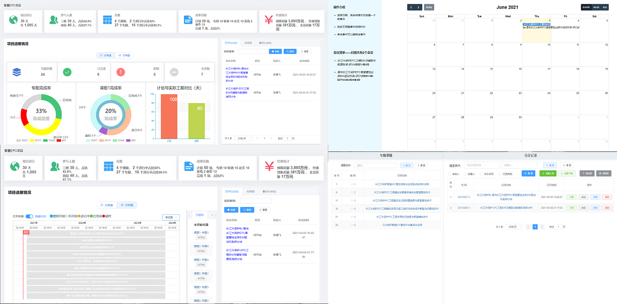Viewport: 617px width, 304px height.
Task: Click page 1 button in meeting records pagination
Action: point(535,227)
